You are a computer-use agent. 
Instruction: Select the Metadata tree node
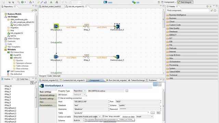pos(12,50)
